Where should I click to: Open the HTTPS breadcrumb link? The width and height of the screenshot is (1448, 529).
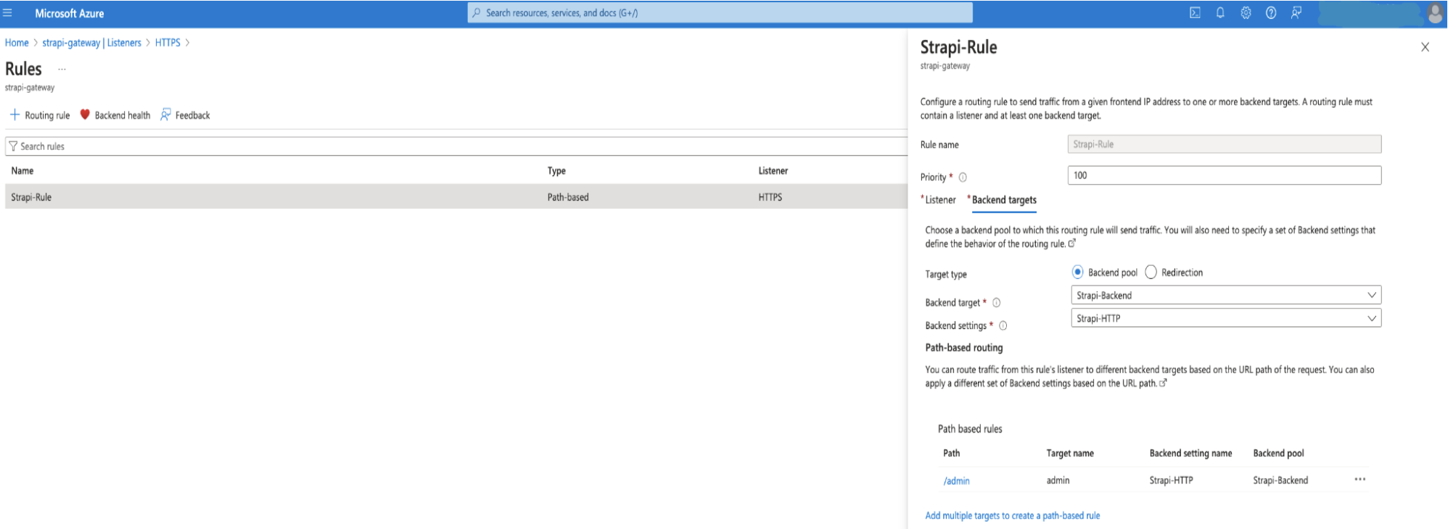coord(168,43)
